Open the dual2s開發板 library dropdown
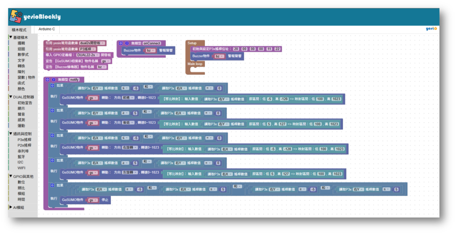Viewport: 456px width, 234px height. pyautogui.click(x=92, y=43)
